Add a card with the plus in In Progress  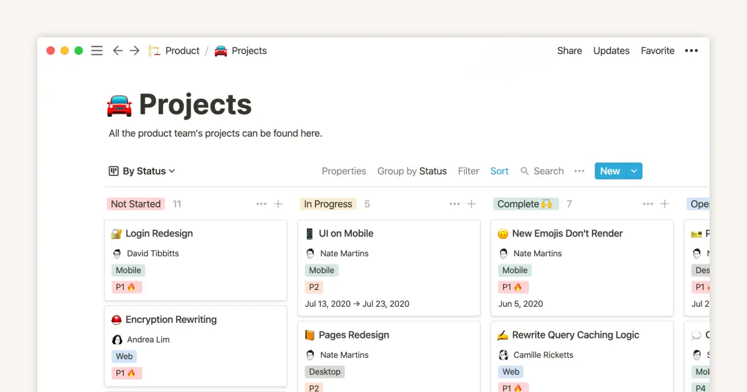click(470, 203)
